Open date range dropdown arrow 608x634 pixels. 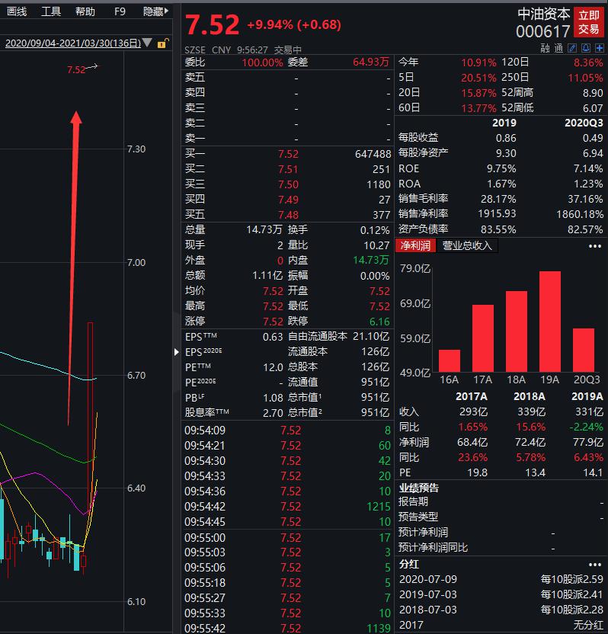(x=147, y=43)
